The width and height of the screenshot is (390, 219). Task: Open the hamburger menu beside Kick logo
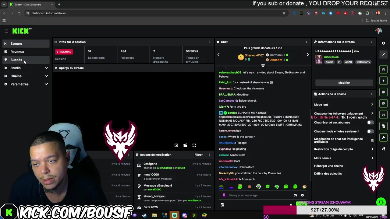pyautogui.click(x=6, y=31)
